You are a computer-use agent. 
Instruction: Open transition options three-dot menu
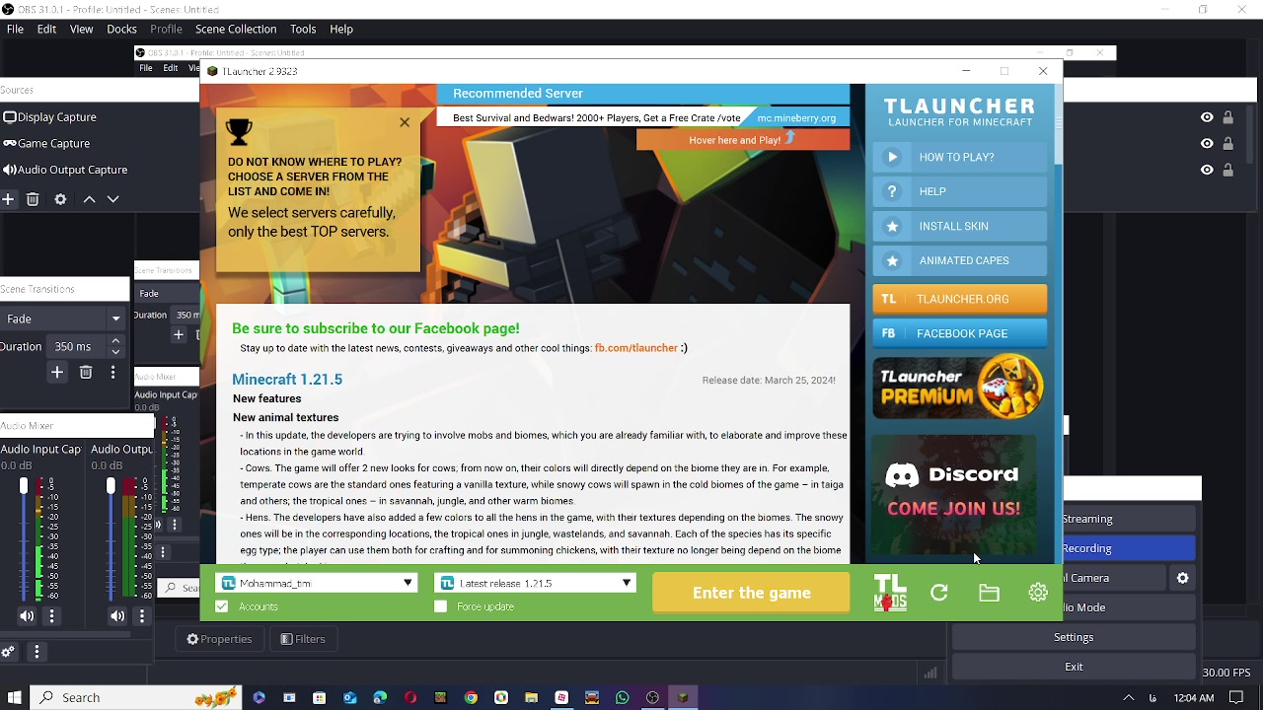tap(112, 372)
